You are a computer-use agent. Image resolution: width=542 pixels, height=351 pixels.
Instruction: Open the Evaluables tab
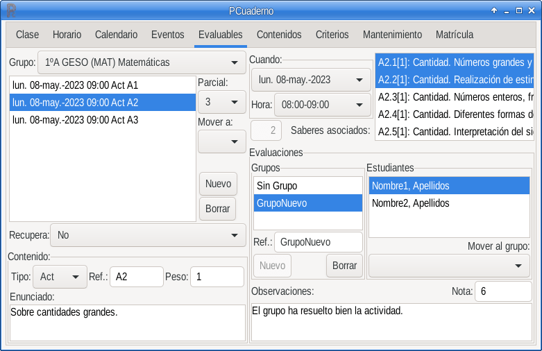221,35
